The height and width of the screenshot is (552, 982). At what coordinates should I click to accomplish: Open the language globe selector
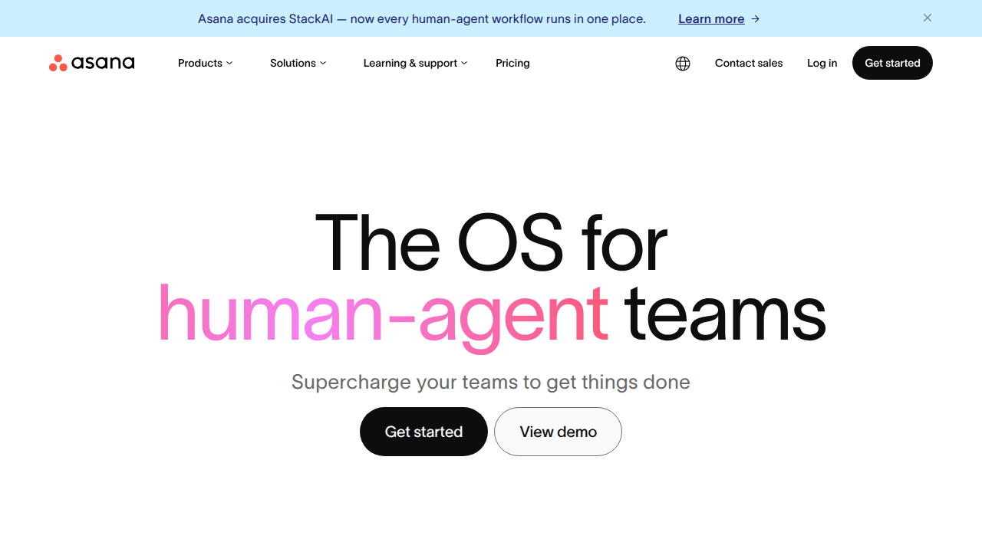coord(683,64)
